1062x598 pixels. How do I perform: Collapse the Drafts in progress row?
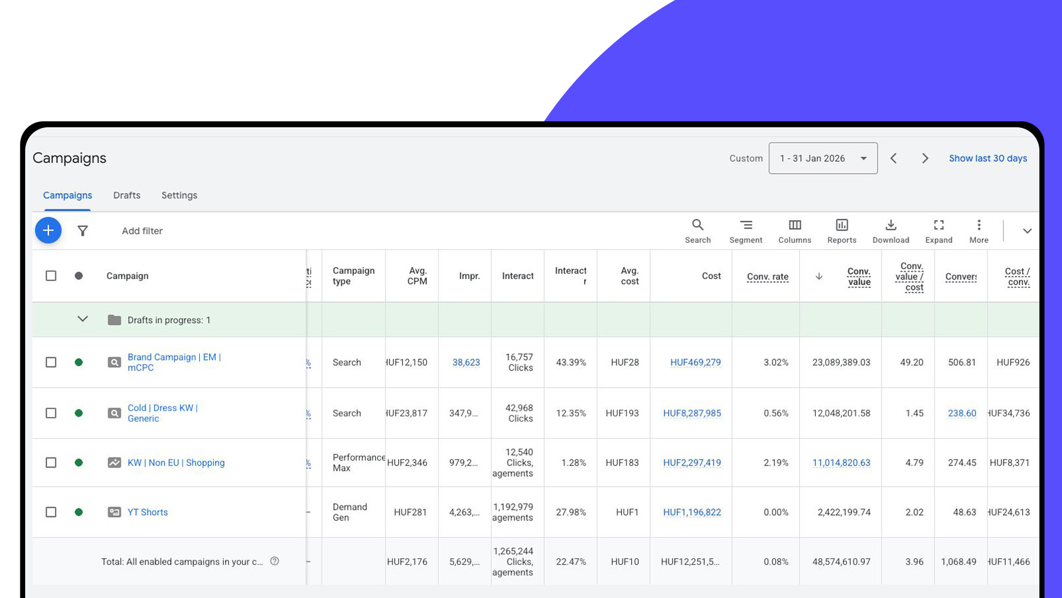[82, 320]
